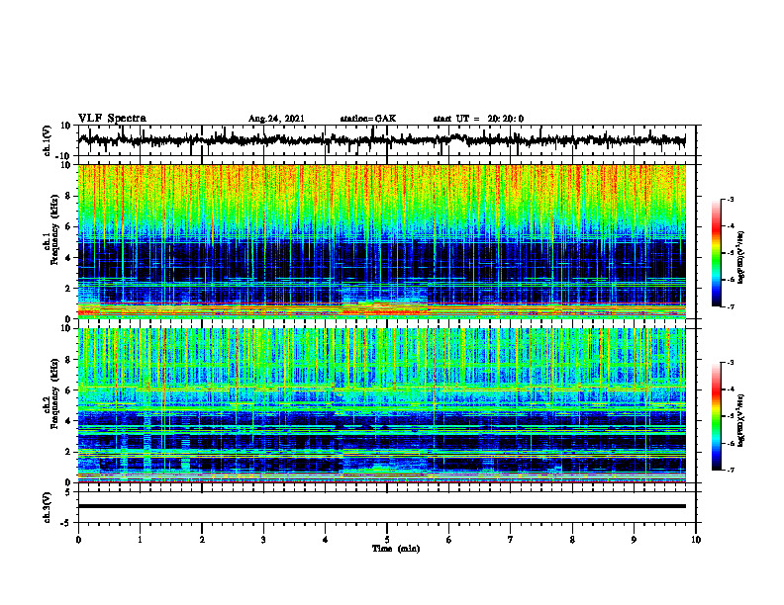Click the time axis tick label "4"
The image size is (784, 605).
[x=326, y=540]
